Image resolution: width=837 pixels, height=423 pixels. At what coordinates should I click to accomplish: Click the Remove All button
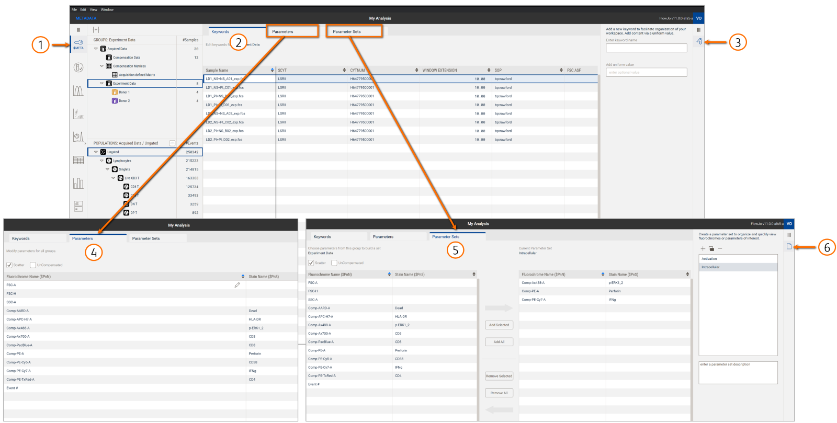(x=499, y=393)
